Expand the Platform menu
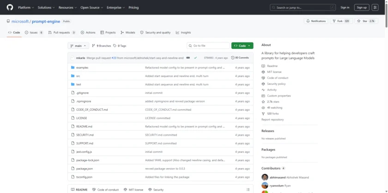 point(26,7)
